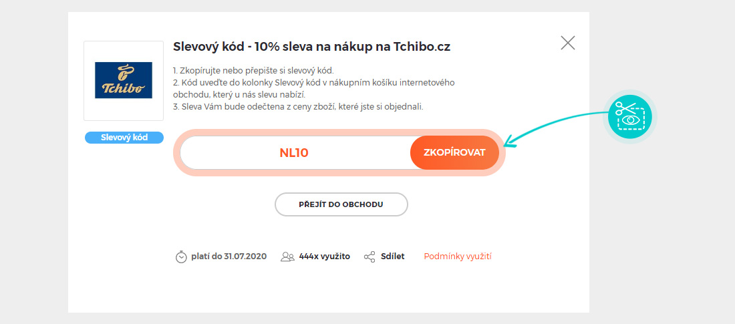Open the shop via PŘEJÍT DO OBCHODU
The width and height of the screenshot is (735, 324).
[x=341, y=204]
